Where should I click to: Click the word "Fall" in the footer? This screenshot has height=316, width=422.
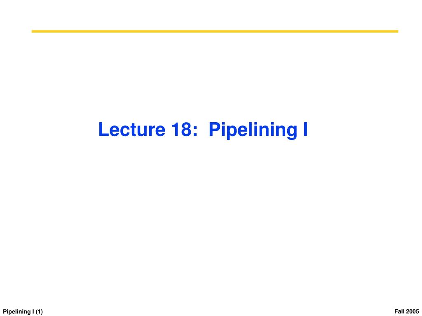pyautogui.click(x=400, y=311)
